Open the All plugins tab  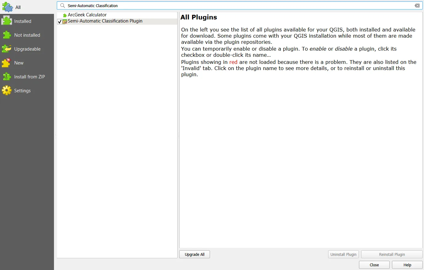click(27, 7)
